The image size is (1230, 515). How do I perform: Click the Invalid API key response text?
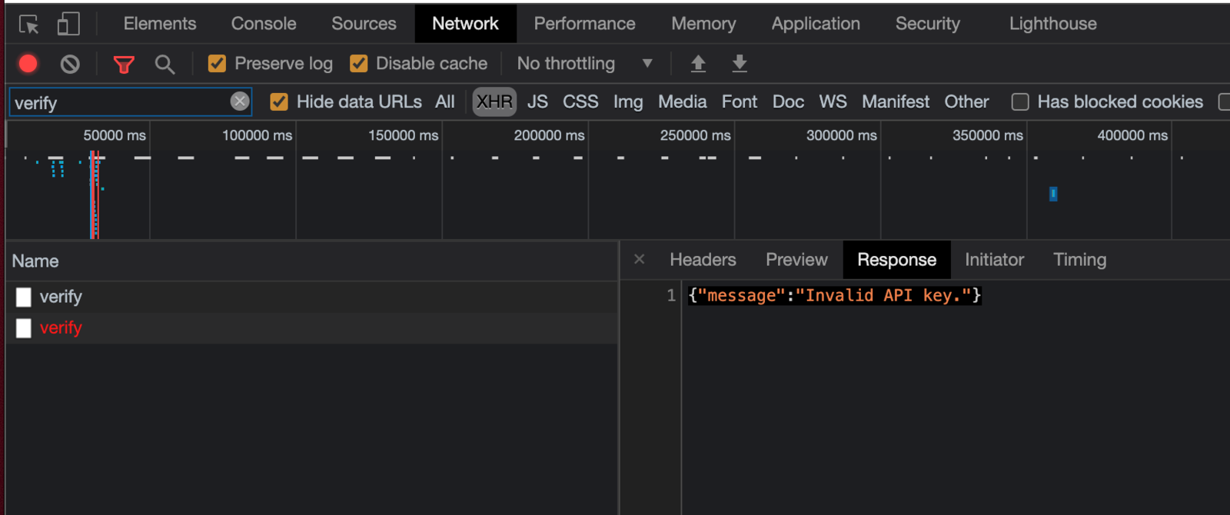(x=835, y=295)
